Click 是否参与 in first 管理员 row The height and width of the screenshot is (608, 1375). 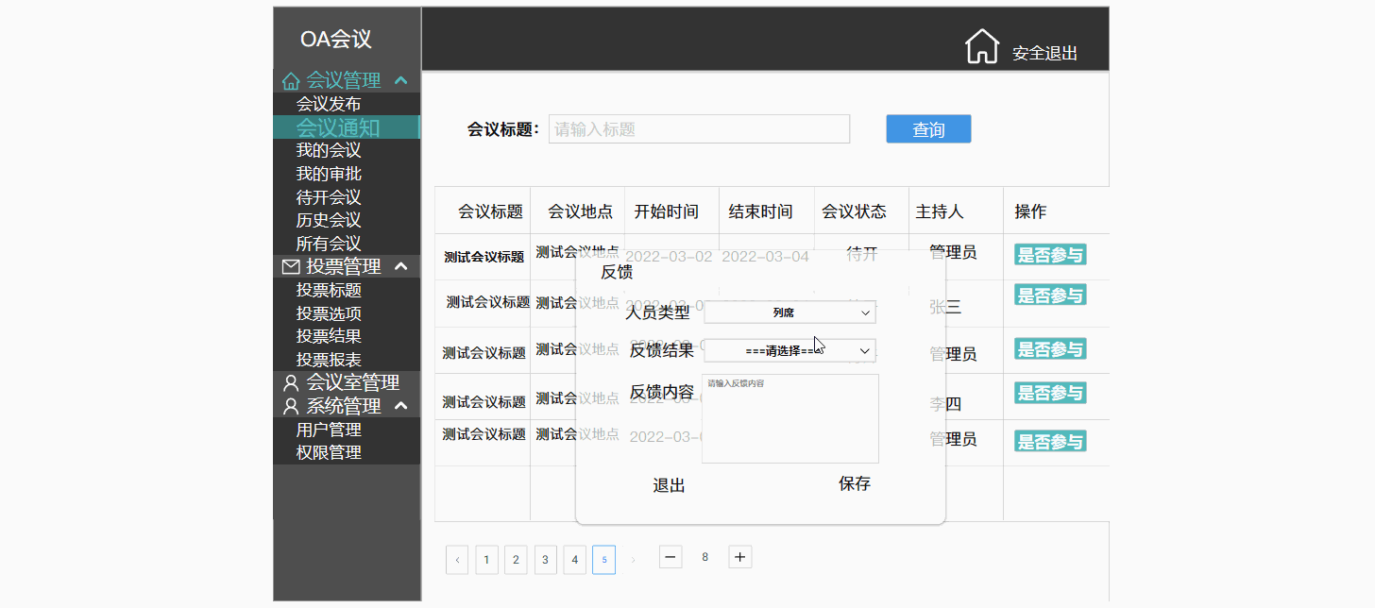(x=1050, y=254)
